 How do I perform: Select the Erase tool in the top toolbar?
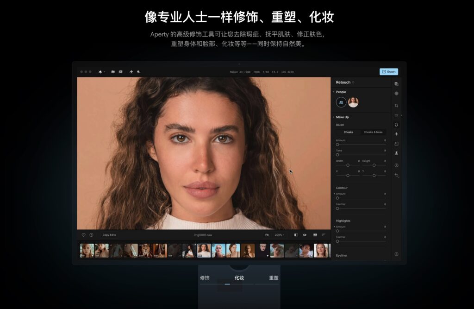click(131, 71)
